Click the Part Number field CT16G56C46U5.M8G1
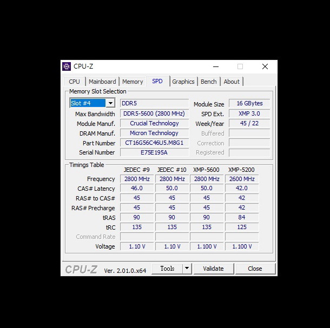Viewport: 330px width, 328px height. tap(154, 143)
